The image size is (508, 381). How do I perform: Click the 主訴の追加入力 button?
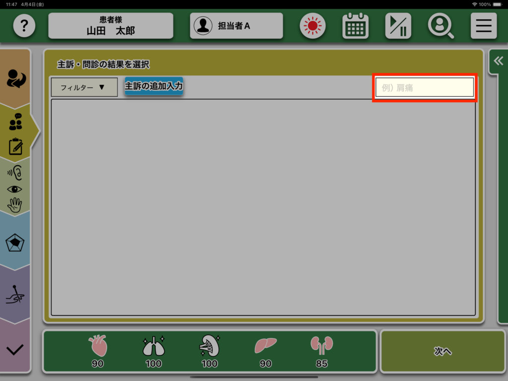click(154, 86)
